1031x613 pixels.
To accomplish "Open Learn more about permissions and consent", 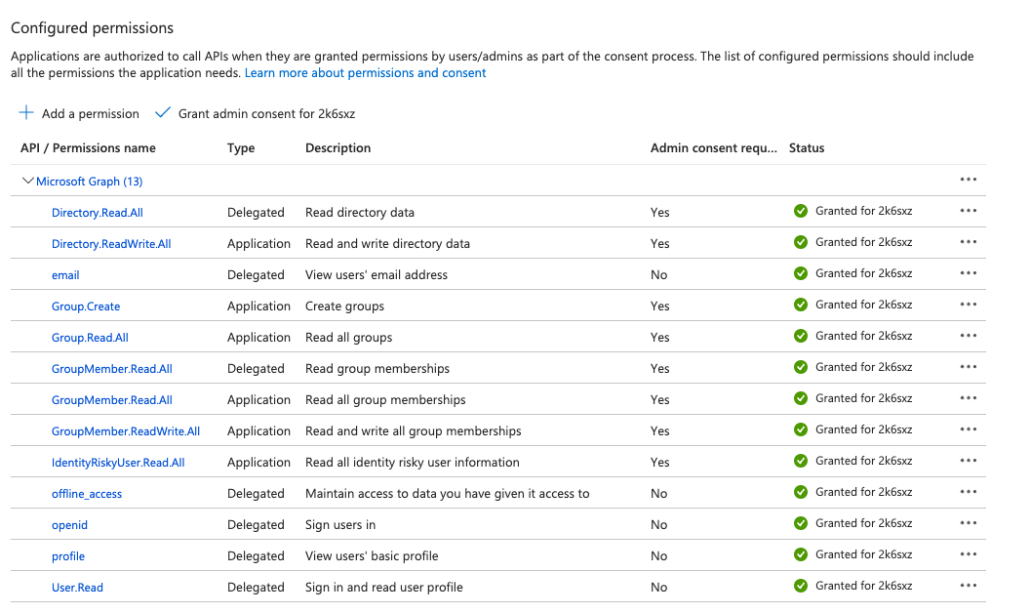I will pyautogui.click(x=365, y=72).
